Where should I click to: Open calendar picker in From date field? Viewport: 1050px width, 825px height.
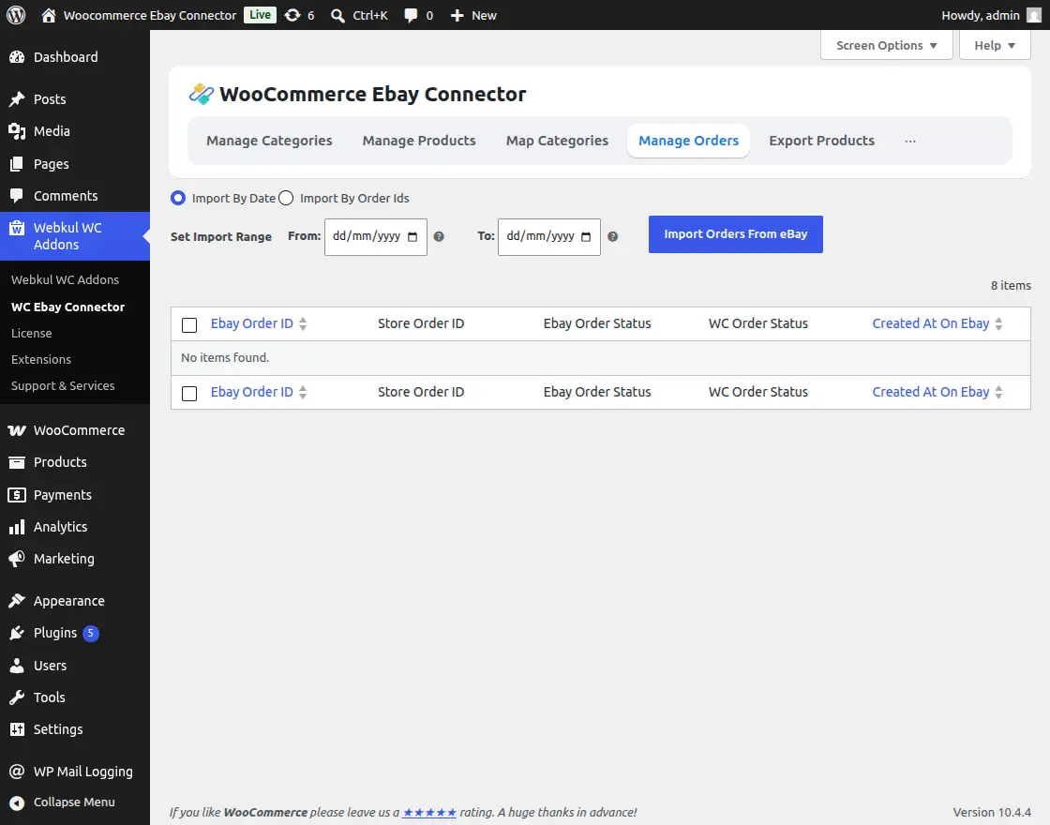[412, 236]
